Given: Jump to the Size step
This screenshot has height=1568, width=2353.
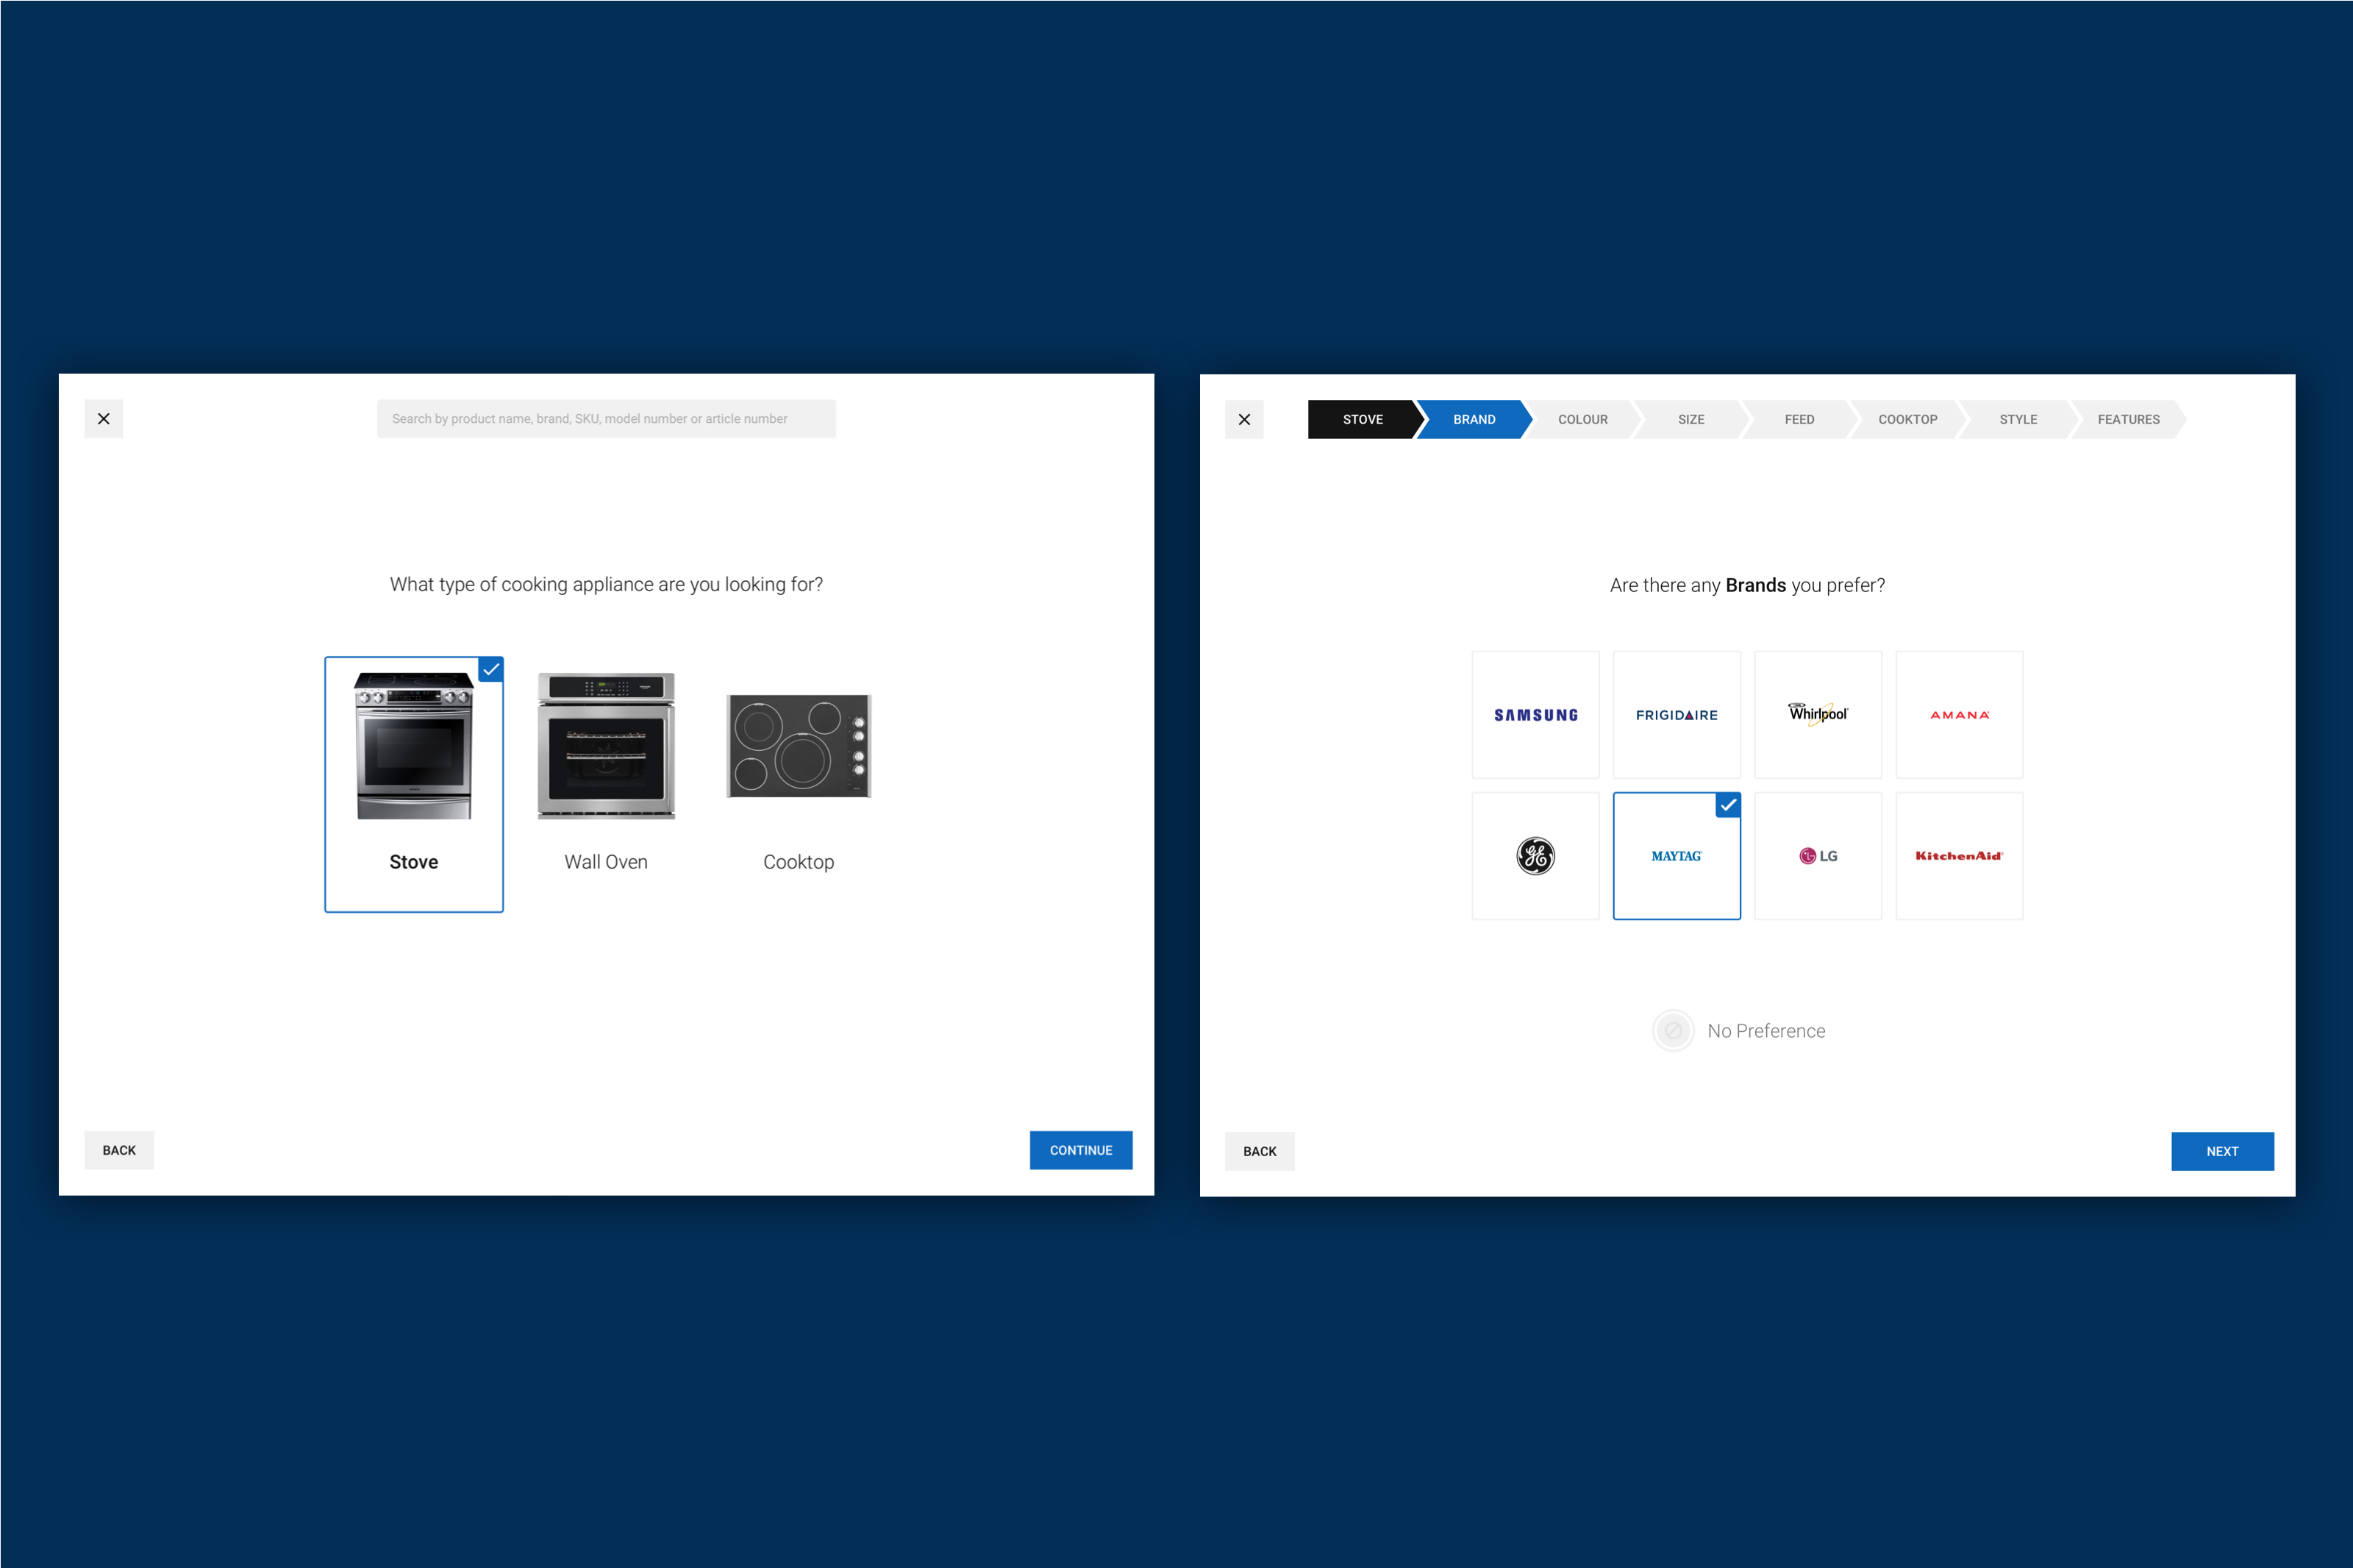Looking at the screenshot, I should (1691, 420).
